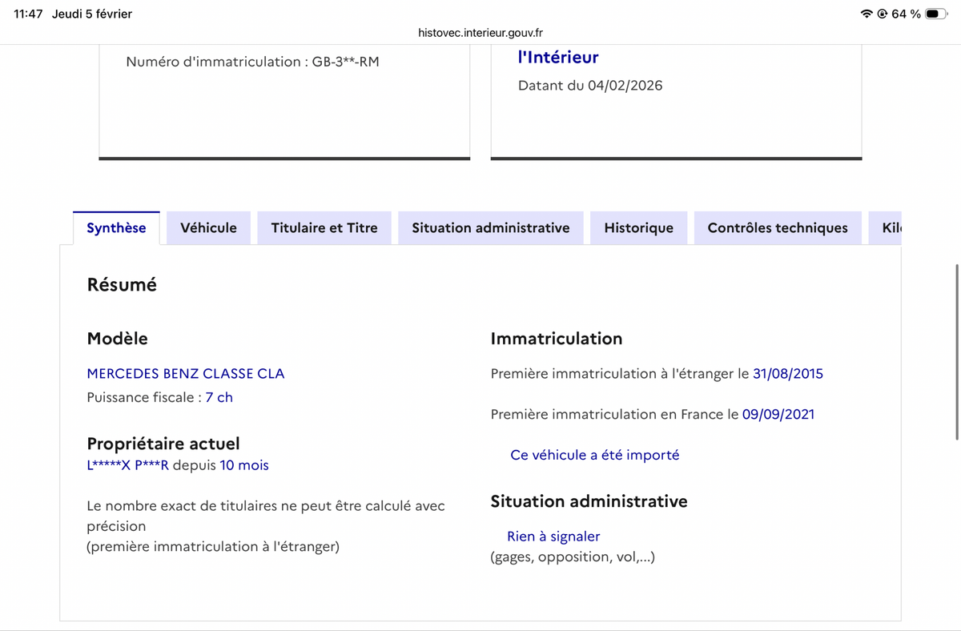This screenshot has height=631, width=961.
Task: Click the French registration date 09/09/2021
Action: pos(778,415)
